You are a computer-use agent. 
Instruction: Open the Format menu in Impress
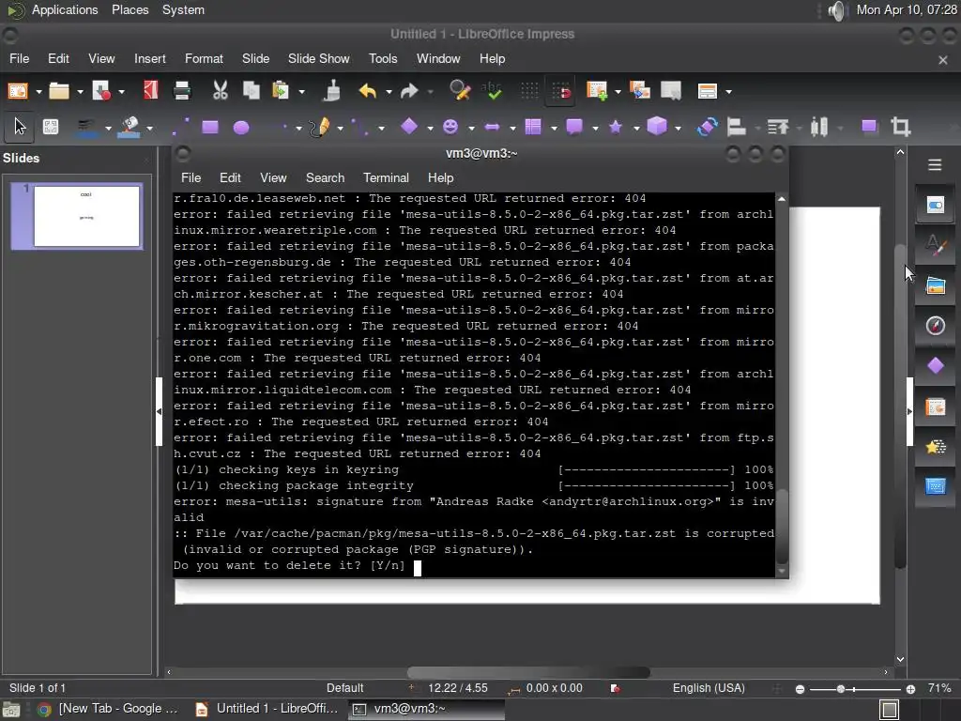pyautogui.click(x=204, y=59)
